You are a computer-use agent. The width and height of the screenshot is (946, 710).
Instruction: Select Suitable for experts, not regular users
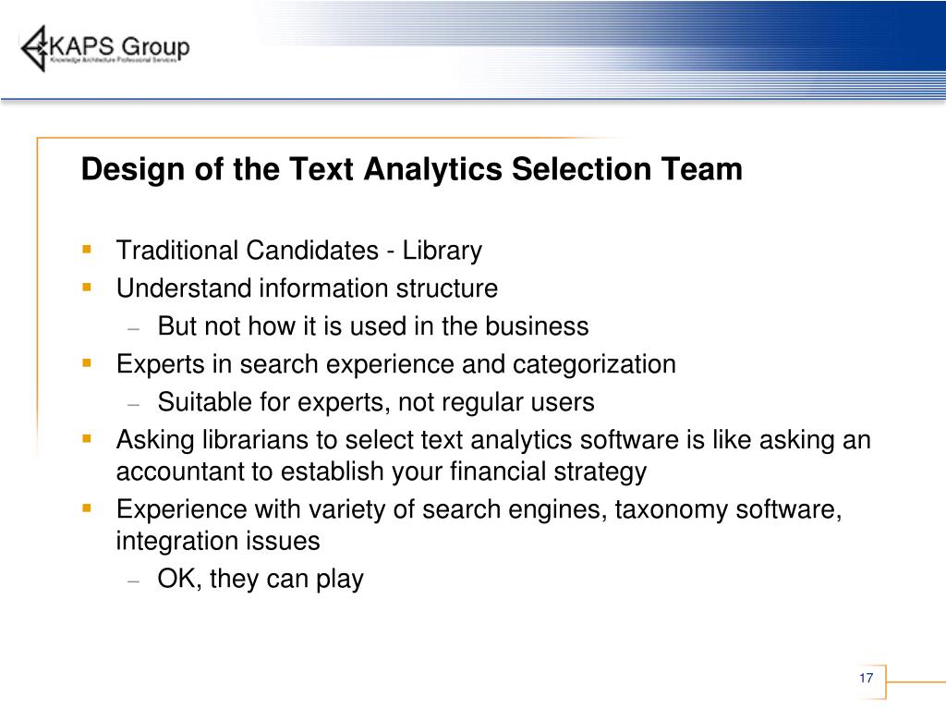click(x=376, y=402)
